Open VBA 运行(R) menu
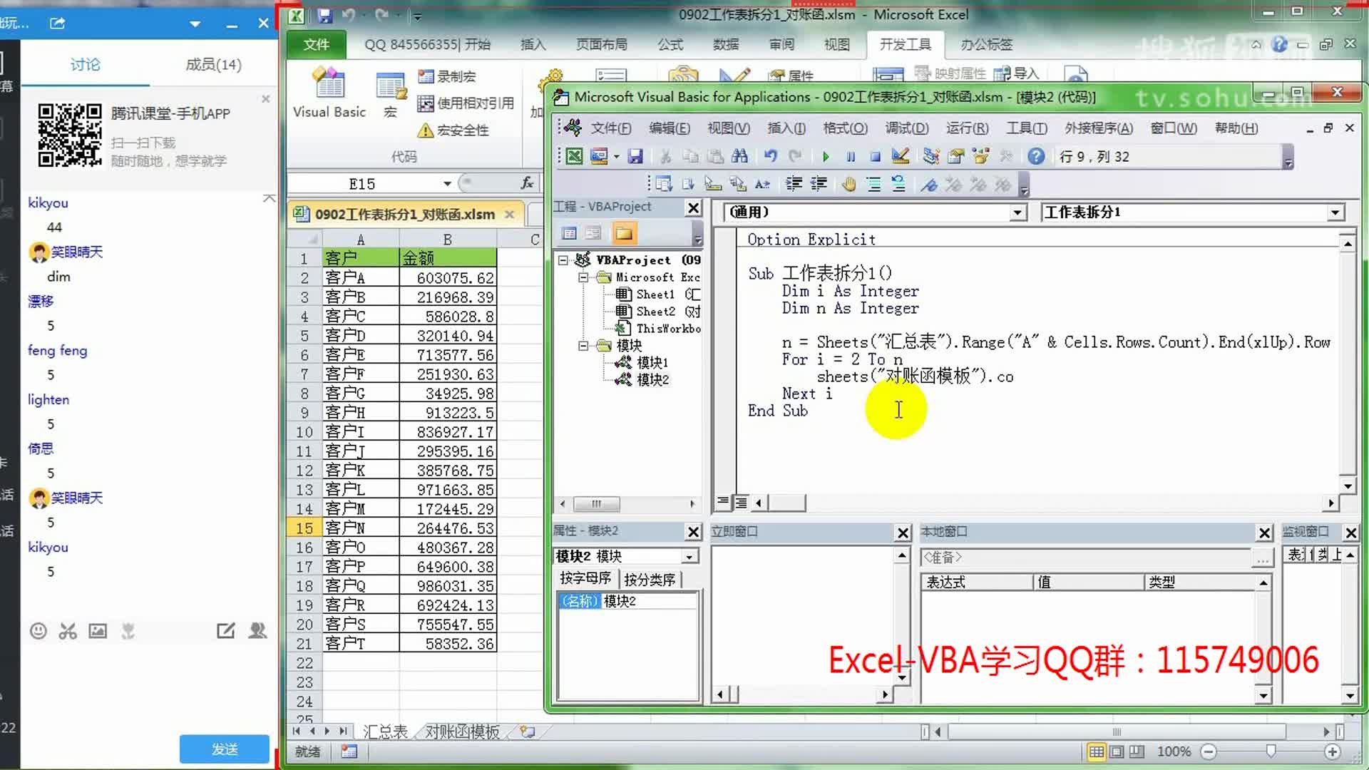 pos(967,128)
